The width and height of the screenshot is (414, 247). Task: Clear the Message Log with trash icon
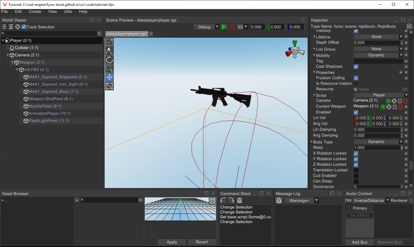(279, 201)
